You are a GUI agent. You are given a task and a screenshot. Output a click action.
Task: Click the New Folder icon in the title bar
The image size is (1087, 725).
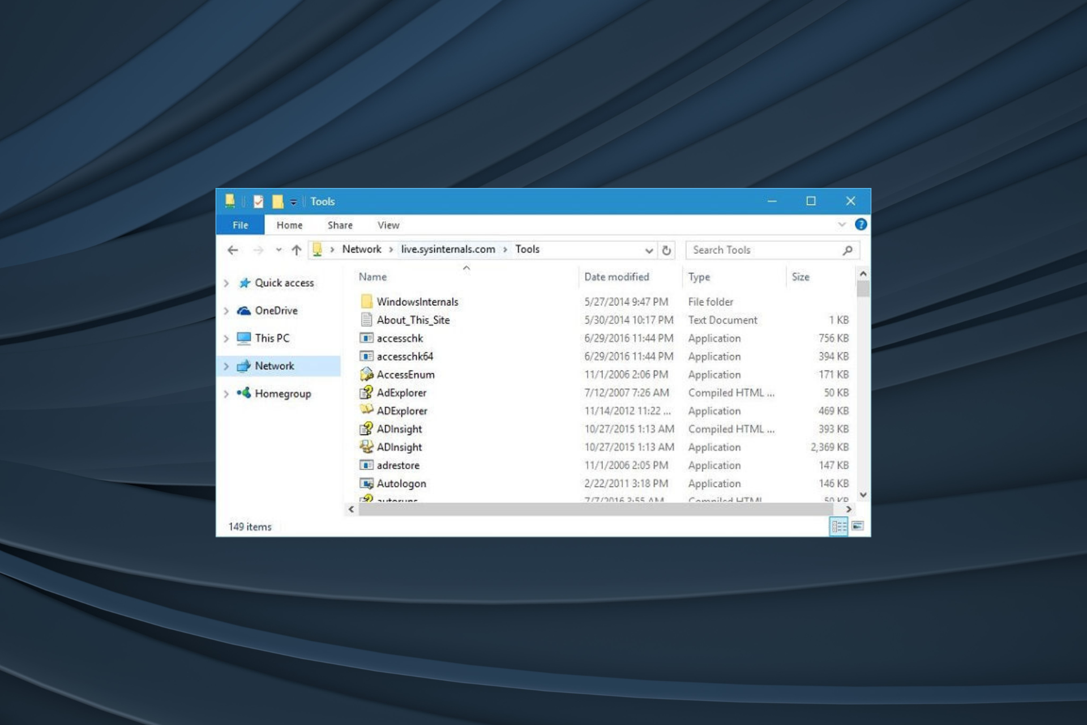point(277,202)
